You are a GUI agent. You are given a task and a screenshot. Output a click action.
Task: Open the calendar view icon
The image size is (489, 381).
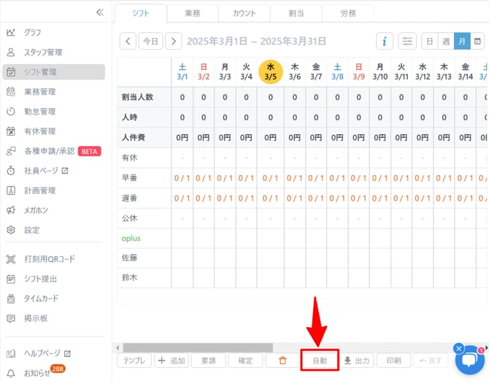480,41
